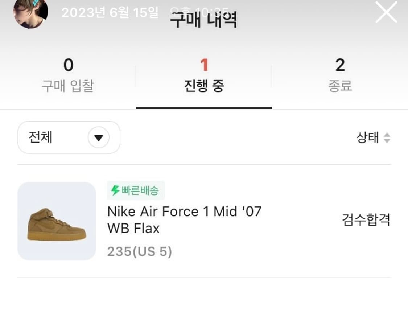408x312 pixels.
Task: Open the 종료 tab
Action: (340, 86)
